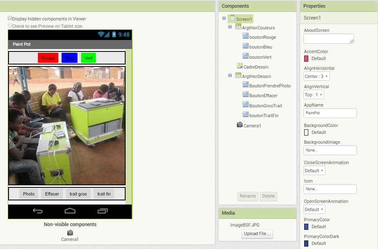
Task: Select BoutonGrosTrait in the Components tree
Action: click(265, 106)
